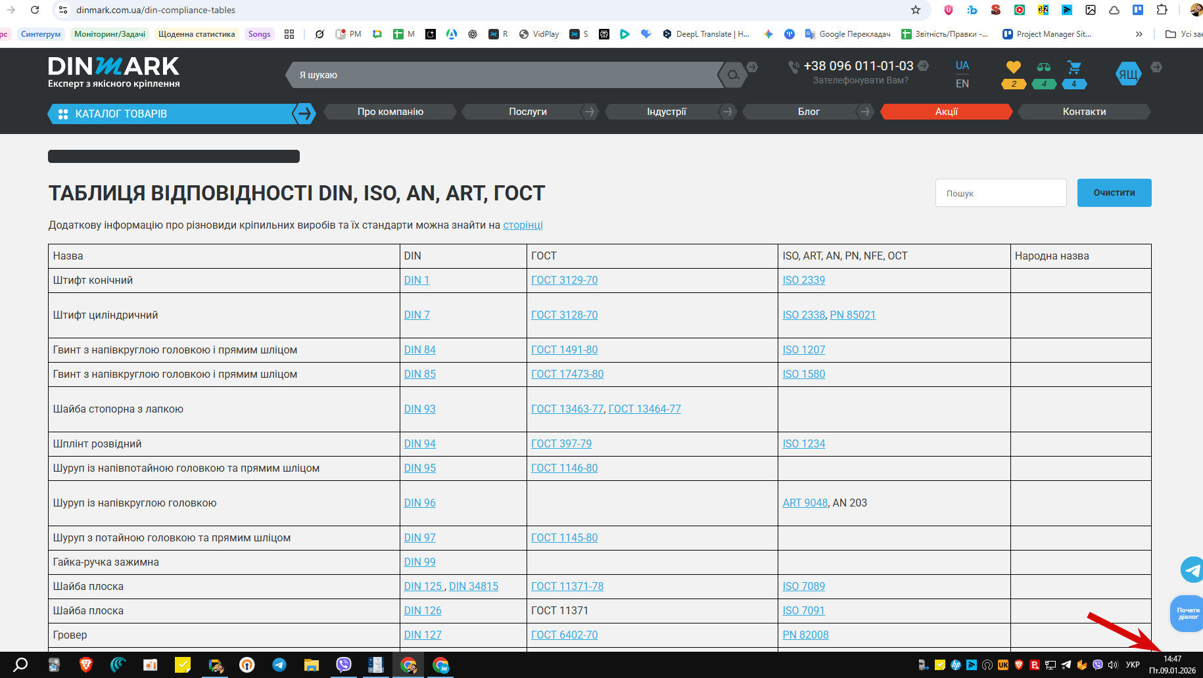Open the ЯЩ user account badge
The height and width of the screenshot is (678, 1203).
pyautogui.click(x=1128, y=74)
